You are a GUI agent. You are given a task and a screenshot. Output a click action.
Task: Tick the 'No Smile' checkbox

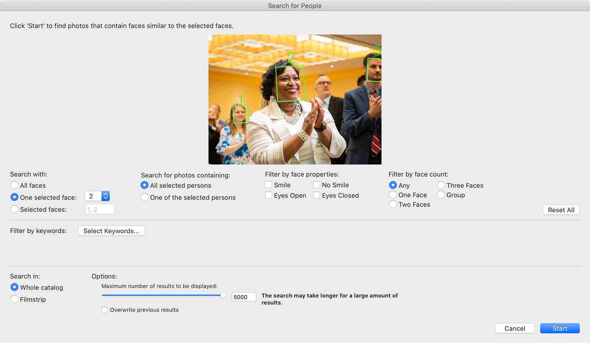point(316,185)
